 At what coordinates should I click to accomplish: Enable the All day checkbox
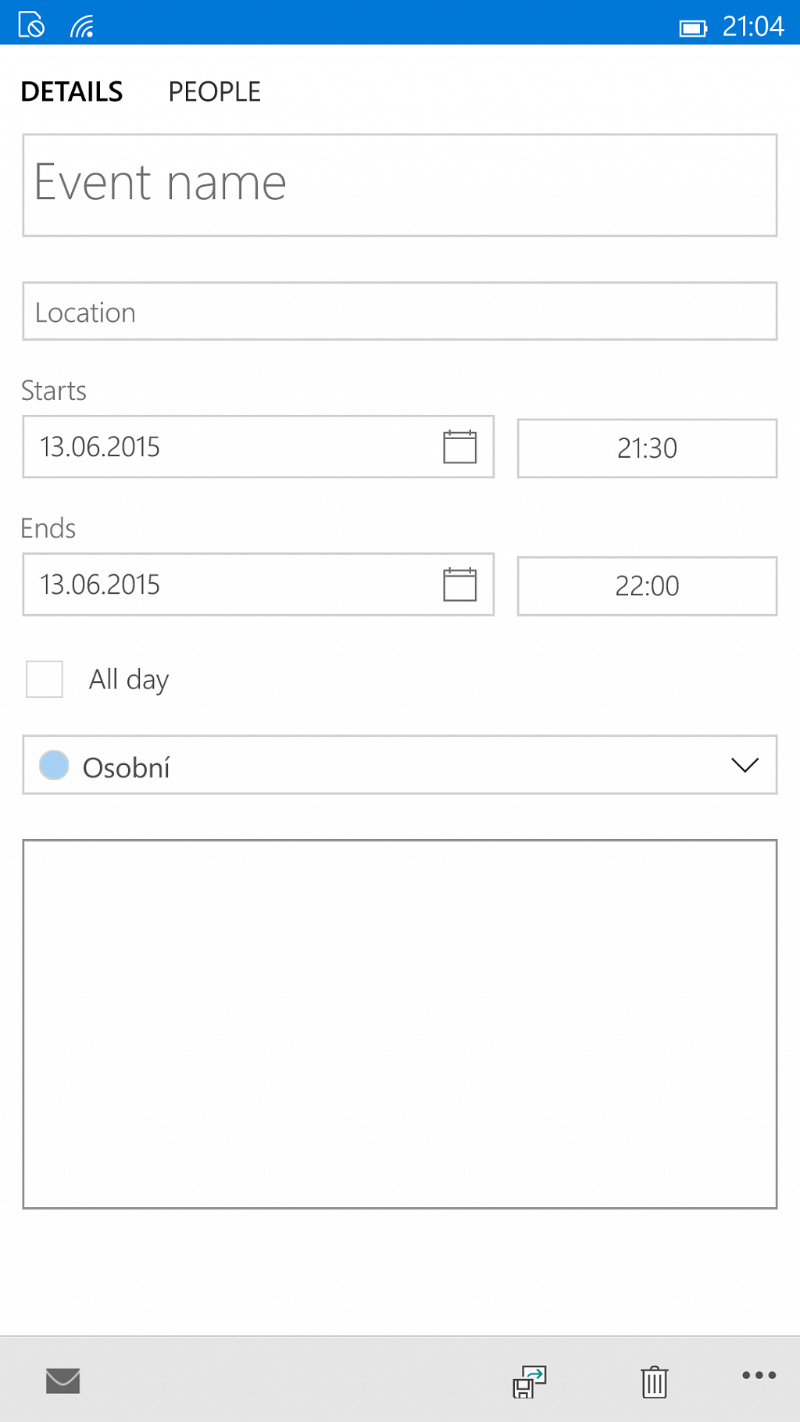coord(45,679)
